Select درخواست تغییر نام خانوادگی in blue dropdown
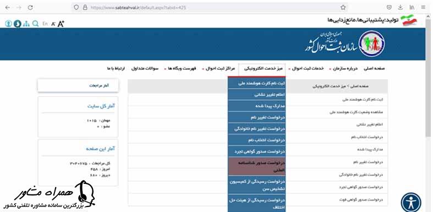Viewport: 433px width, 212px height. point(257,128)
